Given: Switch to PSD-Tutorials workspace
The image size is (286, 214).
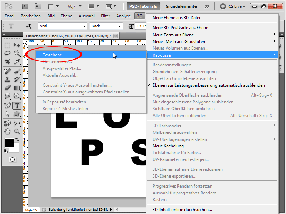Looking at the screenshot, I should 143,6.
